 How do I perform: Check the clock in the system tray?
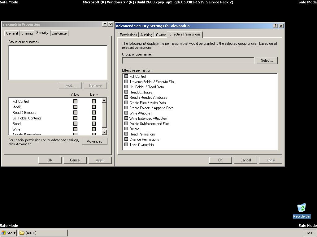coord(309,233)
